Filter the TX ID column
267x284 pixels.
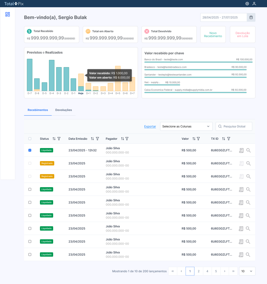(x=229, y=139)
